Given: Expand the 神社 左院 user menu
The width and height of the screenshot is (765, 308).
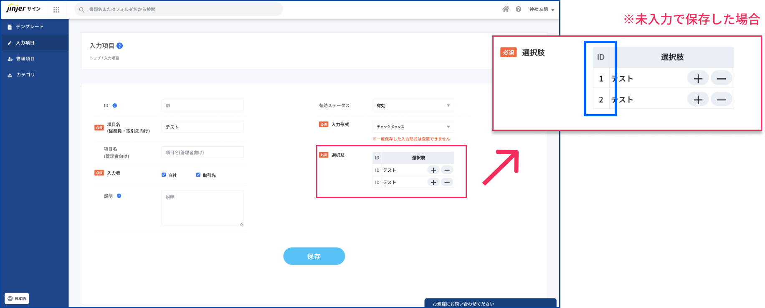Looking at the screenshot, I should 542,9.
